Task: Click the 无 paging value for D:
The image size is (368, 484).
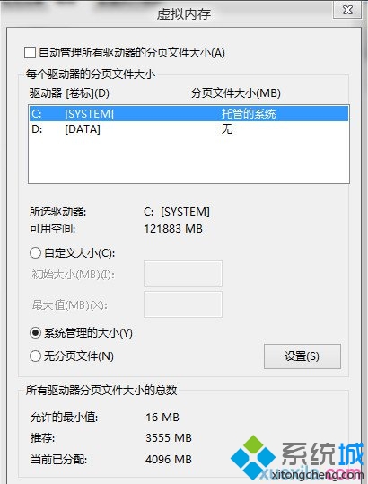Action: 227,129
